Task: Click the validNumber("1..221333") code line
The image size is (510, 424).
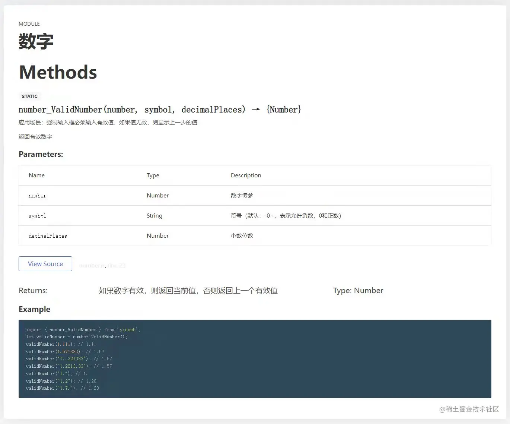Action: click(69, 359)
